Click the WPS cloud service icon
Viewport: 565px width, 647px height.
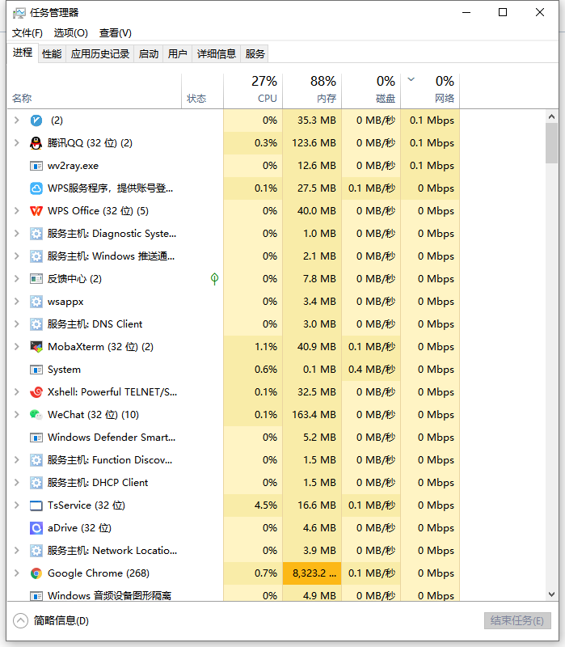coord(36,188)
